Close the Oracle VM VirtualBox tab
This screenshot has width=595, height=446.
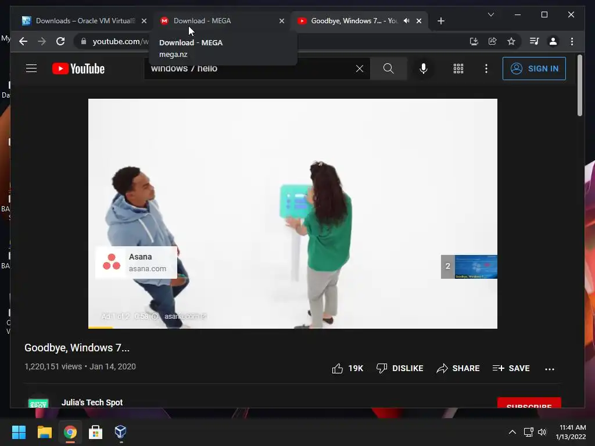point(144,21)
